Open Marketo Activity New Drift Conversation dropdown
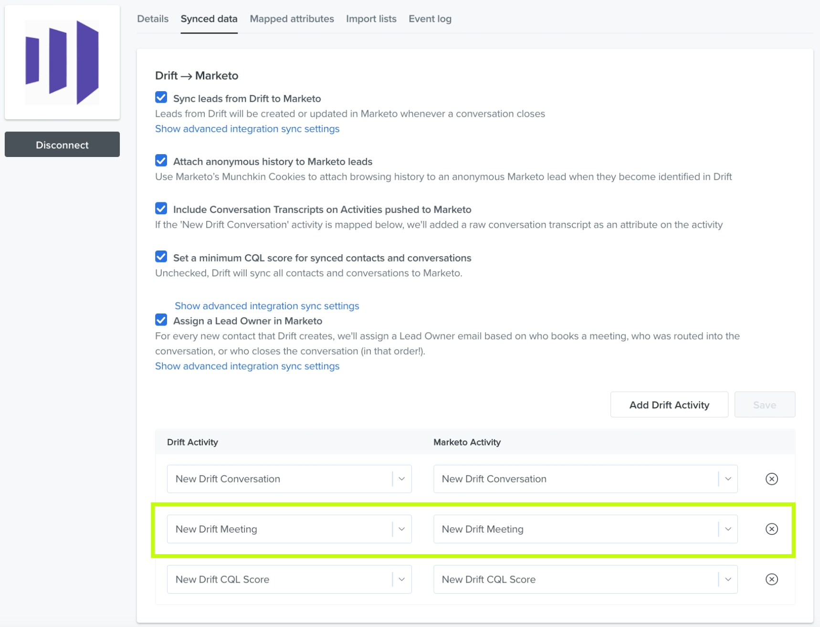The width and height of the screenshot is (820, 627). [585, 479]
